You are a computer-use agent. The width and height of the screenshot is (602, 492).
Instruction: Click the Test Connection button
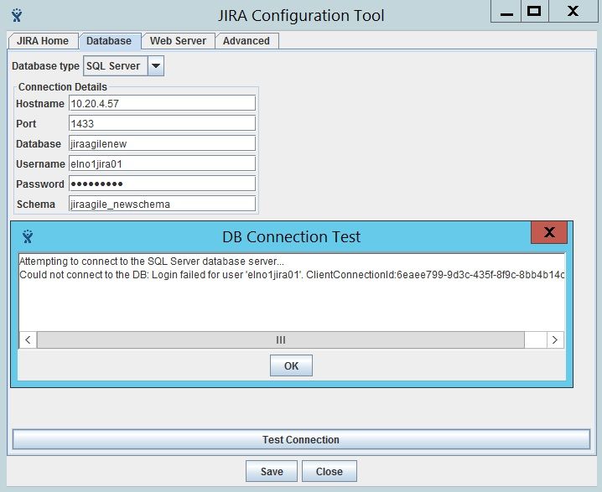tap(301, 439)
